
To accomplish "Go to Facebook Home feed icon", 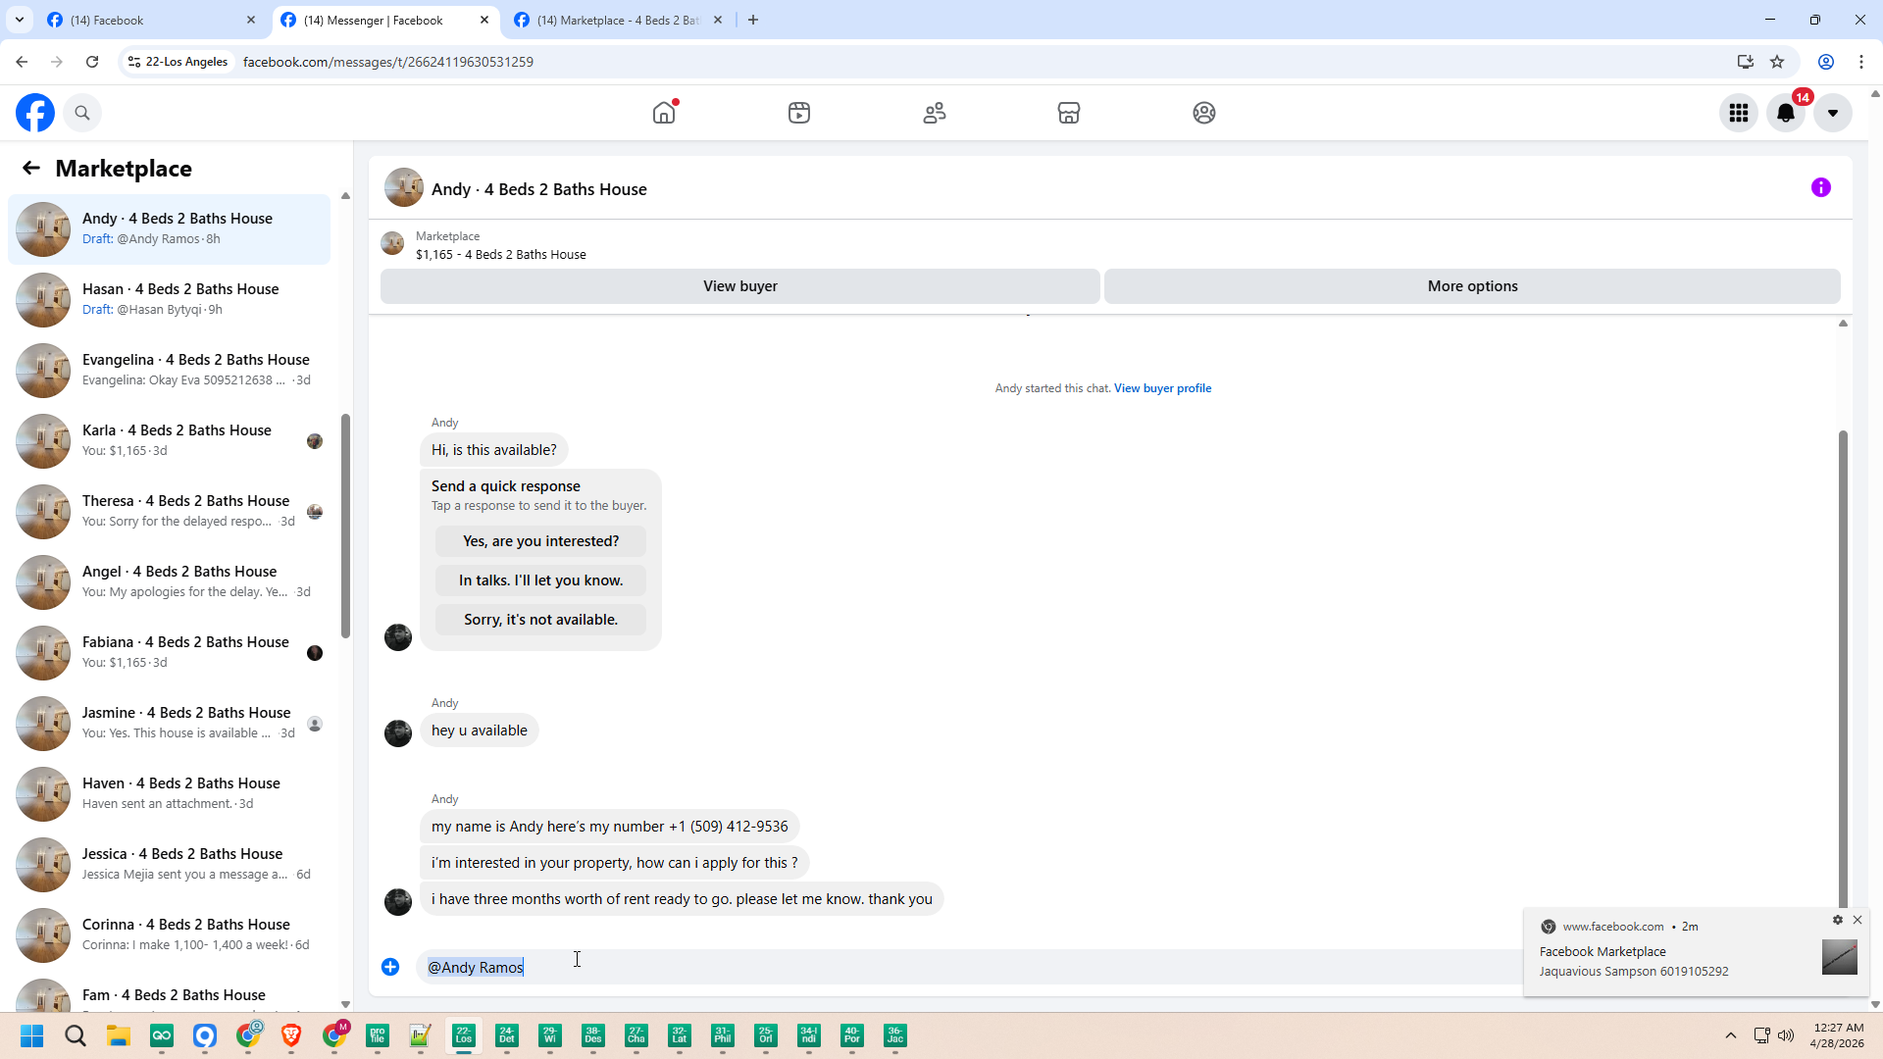I will point(664,113).
